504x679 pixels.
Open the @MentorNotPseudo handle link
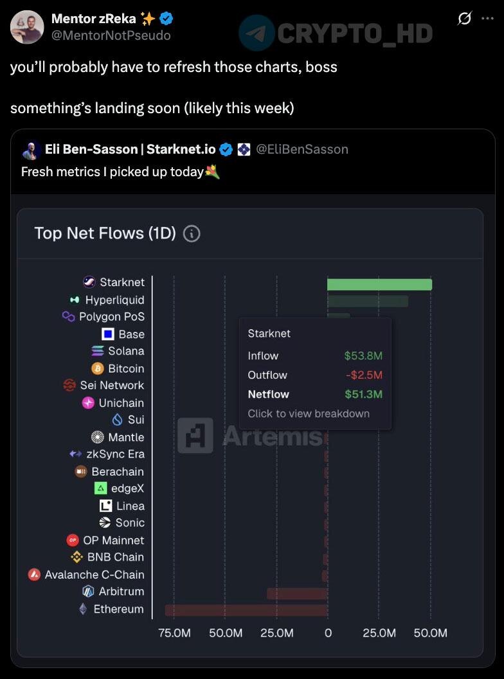click(111, 35)
